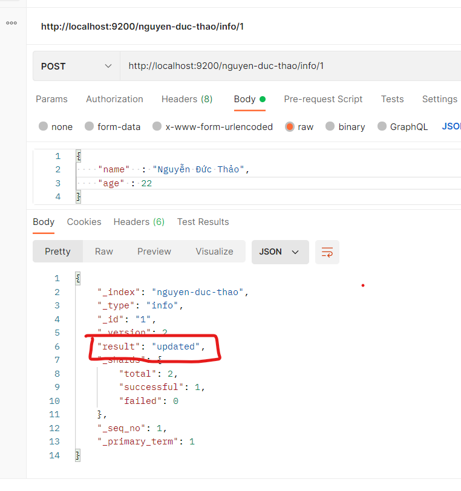Open the Pre-request Script tab

coord(323,99)
